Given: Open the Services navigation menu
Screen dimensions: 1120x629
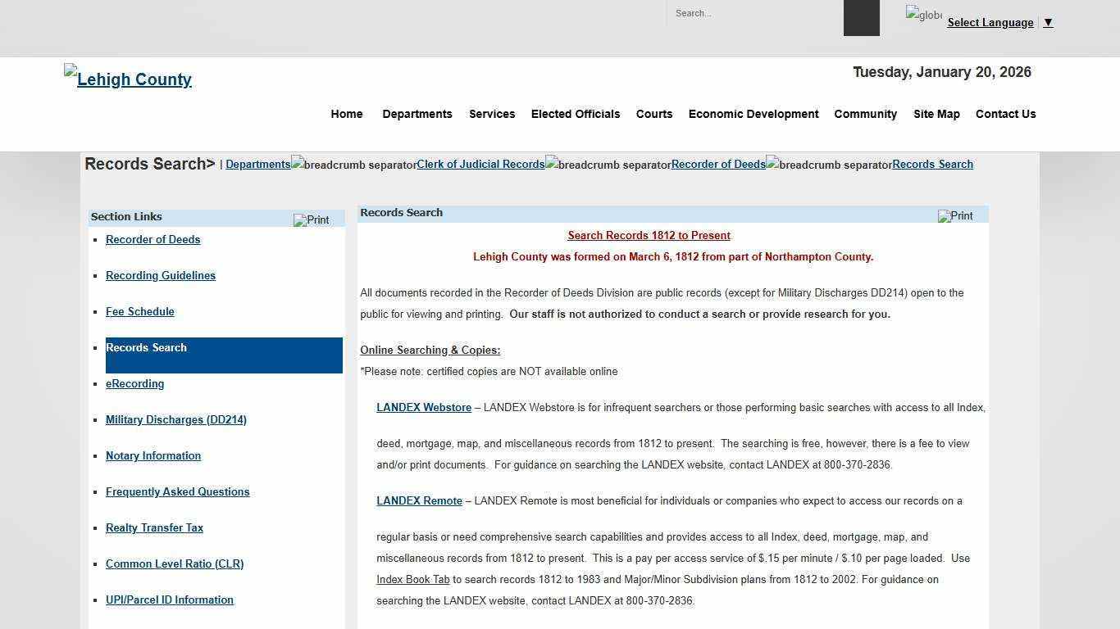Looking at the screenshot, I should (492, 114).
